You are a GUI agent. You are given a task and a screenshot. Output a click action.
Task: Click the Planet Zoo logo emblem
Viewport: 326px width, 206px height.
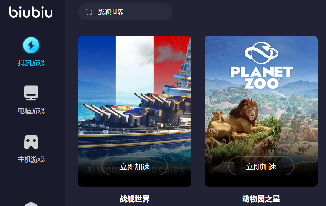261,53
